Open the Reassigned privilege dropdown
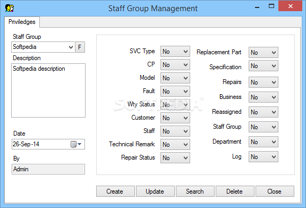This screenshot has width=306, height=208. pyautogui.click(x=263, y=112)
